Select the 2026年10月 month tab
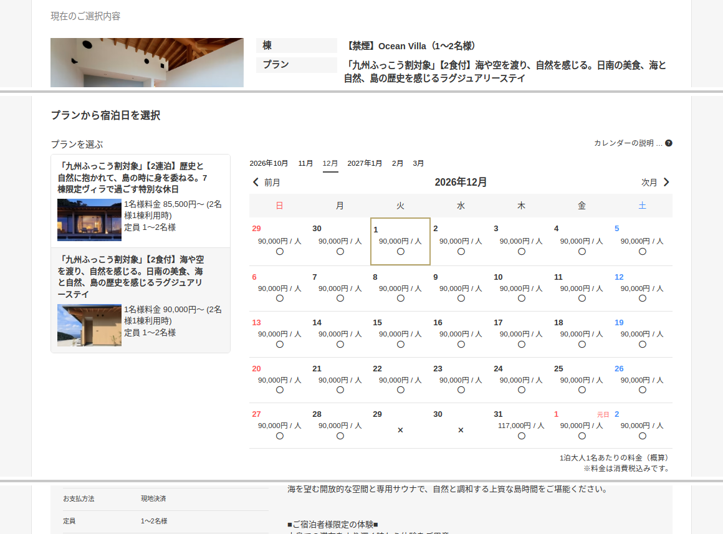Image resolution: width=723 pixels, height=534 pixels. [269, 163]
